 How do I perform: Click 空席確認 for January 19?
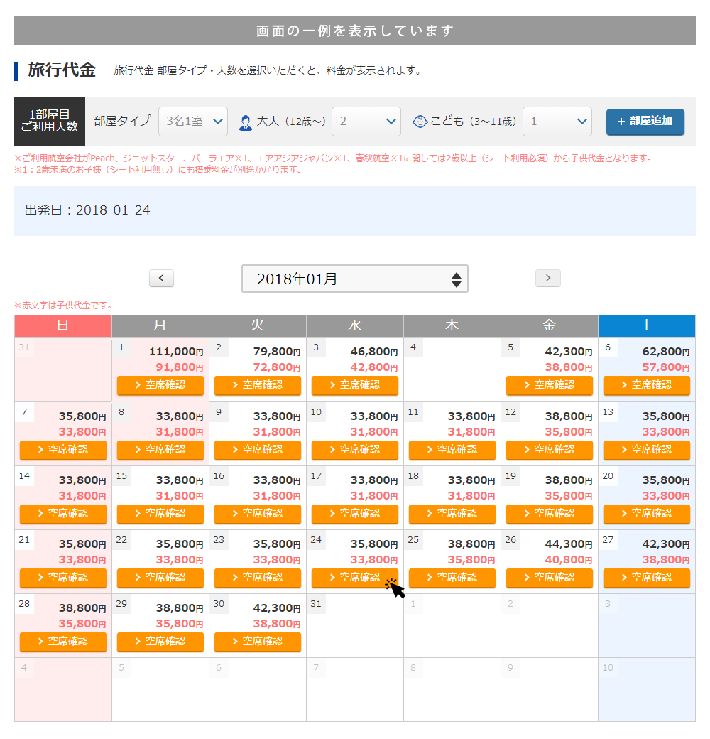point(549,514)
